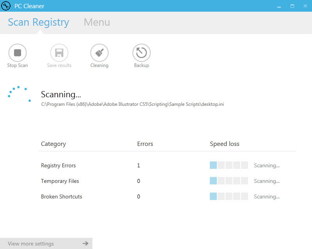Click the Scanning... status for Registry Errors

coord(267,165)
